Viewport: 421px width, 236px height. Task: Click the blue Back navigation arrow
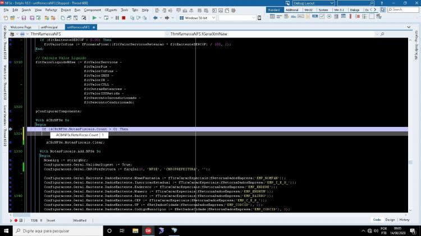click(x=155, y=18)
